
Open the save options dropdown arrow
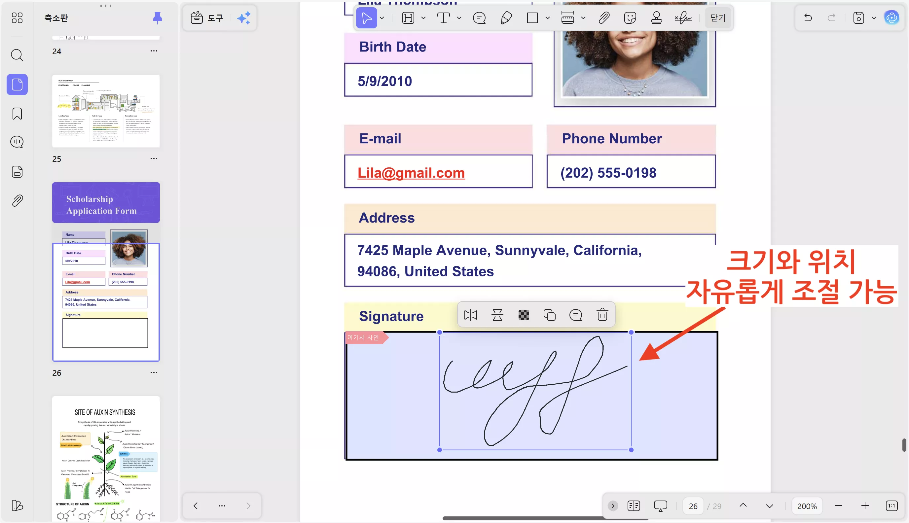[874, 17]
